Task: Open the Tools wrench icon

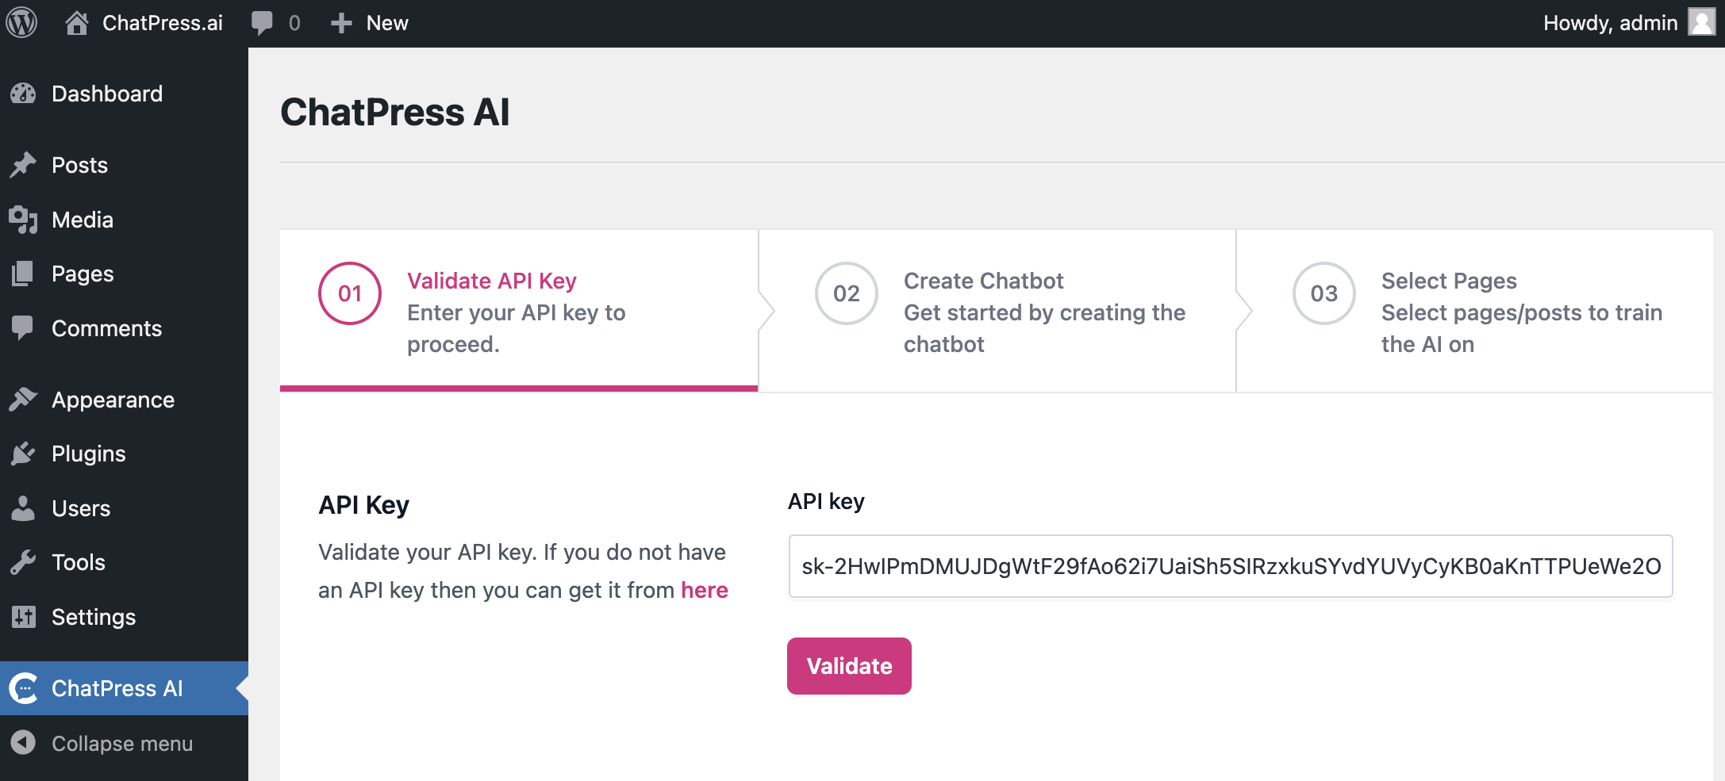Action: tap(24, 562)
